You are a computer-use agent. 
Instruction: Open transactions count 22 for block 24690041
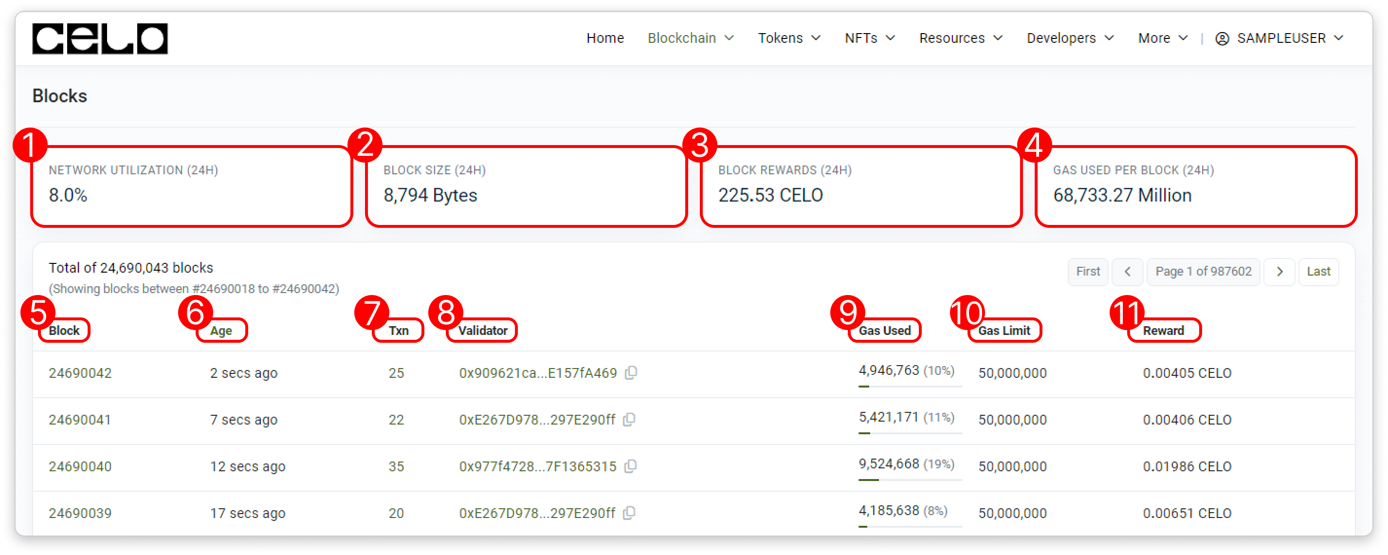click(396, 420)
